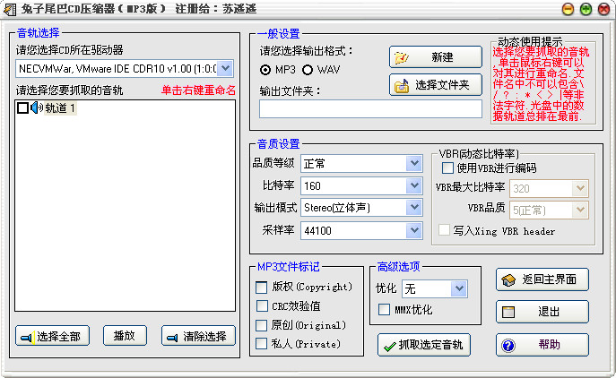The height and width of the screenshot is (378, 616).
Task: Click the 选择文件夹 button
Action: pos(436,85)
